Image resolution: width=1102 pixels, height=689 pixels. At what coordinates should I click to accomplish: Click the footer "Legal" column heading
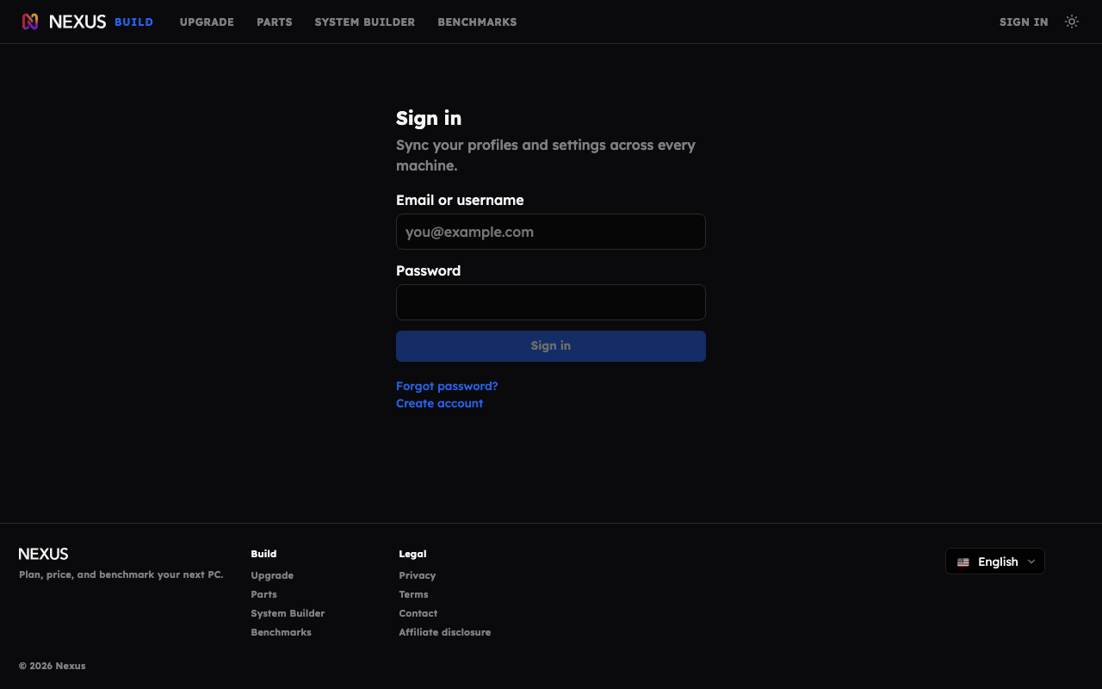(x=412, y=554)
